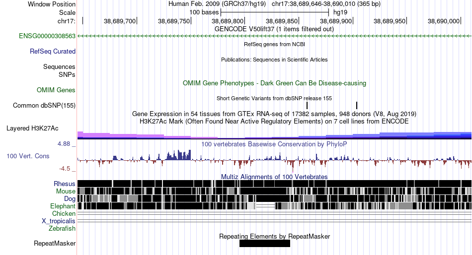Click Multiz Alignments of 100 Vertebrates title
This screenshot has height=255, width=472.
(274, 177)
